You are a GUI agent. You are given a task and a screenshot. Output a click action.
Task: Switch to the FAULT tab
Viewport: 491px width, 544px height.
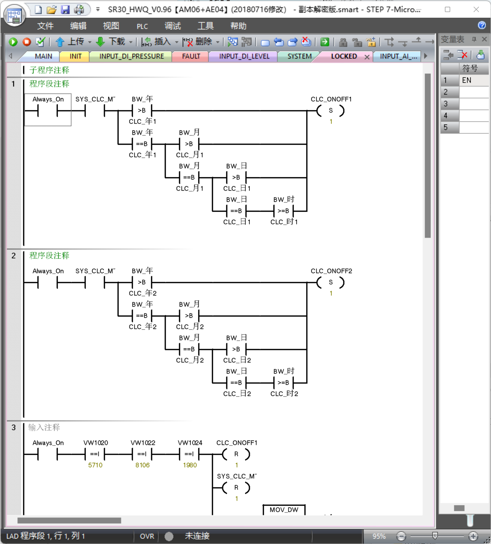191,56
